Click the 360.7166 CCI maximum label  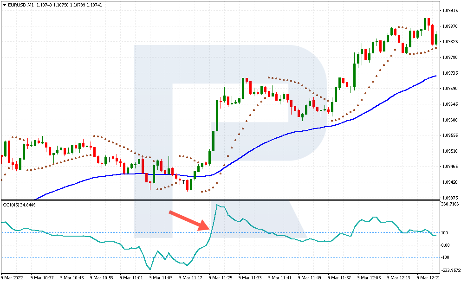click(450, 204)
